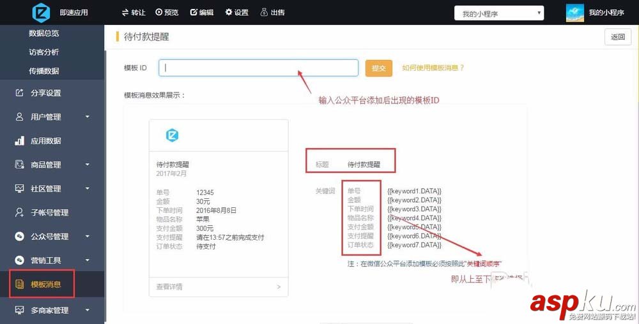The height and width of the screenshot is (324, 639).
Task: Click the 2017年2月 date in card
Action: tap(171, 173)
